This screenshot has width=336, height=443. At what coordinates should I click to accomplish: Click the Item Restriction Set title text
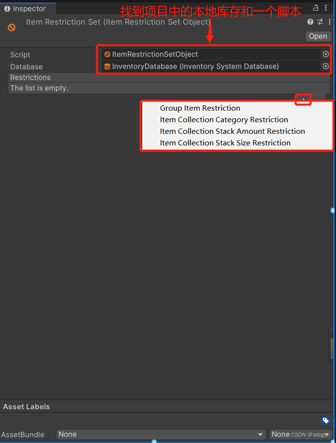click(118, 22)
